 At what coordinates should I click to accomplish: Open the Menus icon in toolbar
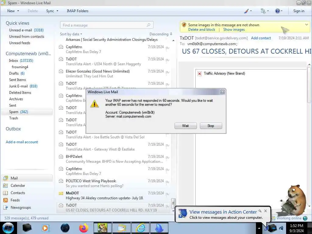(x=263, y=11)
